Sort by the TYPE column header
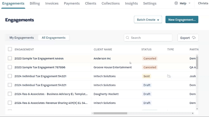The height and width of the screenshot is (117, 209). [170, 49]
